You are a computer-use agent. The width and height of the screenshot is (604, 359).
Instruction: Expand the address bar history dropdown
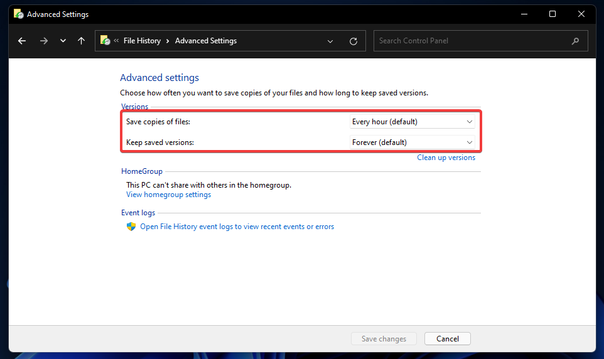[x=331, y=41]
